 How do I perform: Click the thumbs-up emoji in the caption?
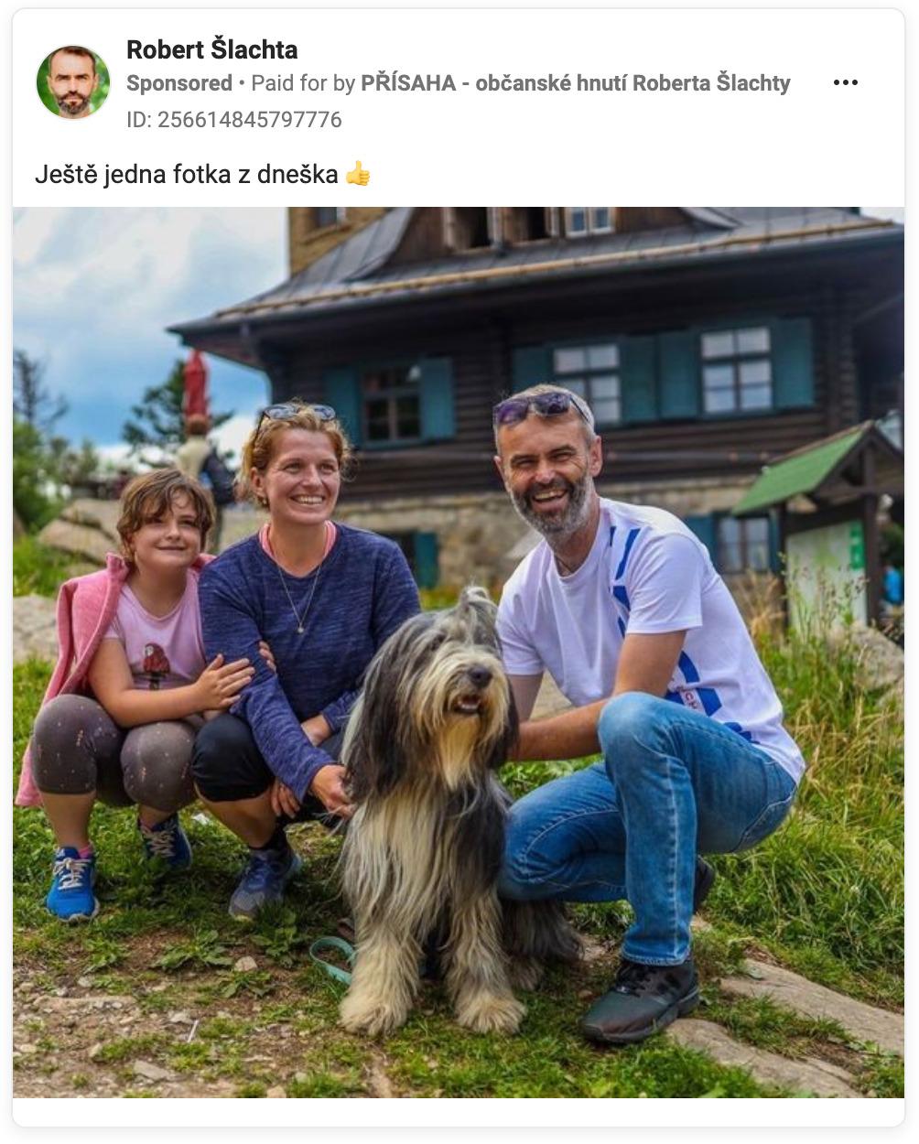coord(358,173)
